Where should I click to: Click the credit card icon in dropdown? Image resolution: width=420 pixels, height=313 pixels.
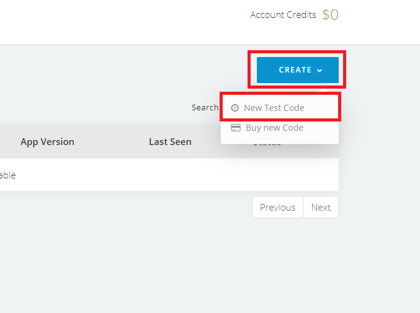coord(236,128)
